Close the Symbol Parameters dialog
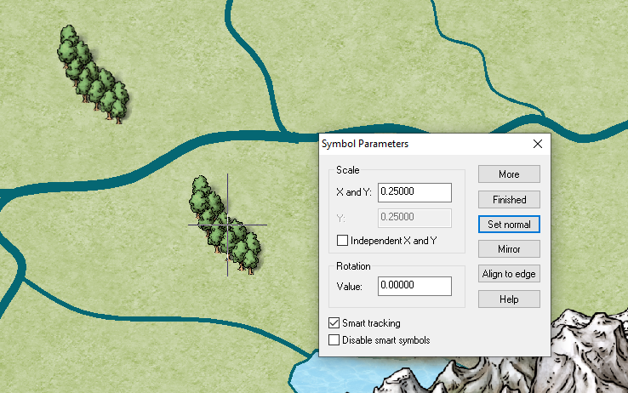Screen dimensions: 628x393 pyautogui.click(x=538, y=144)
